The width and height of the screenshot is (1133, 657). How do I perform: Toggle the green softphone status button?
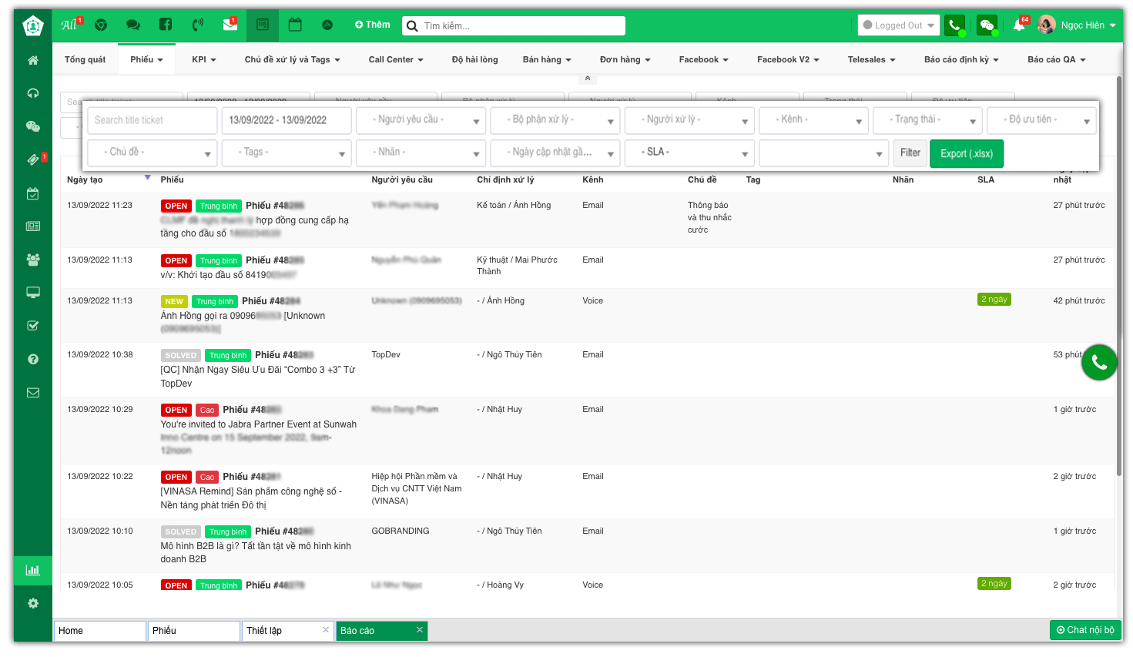[x=955, y=25]
